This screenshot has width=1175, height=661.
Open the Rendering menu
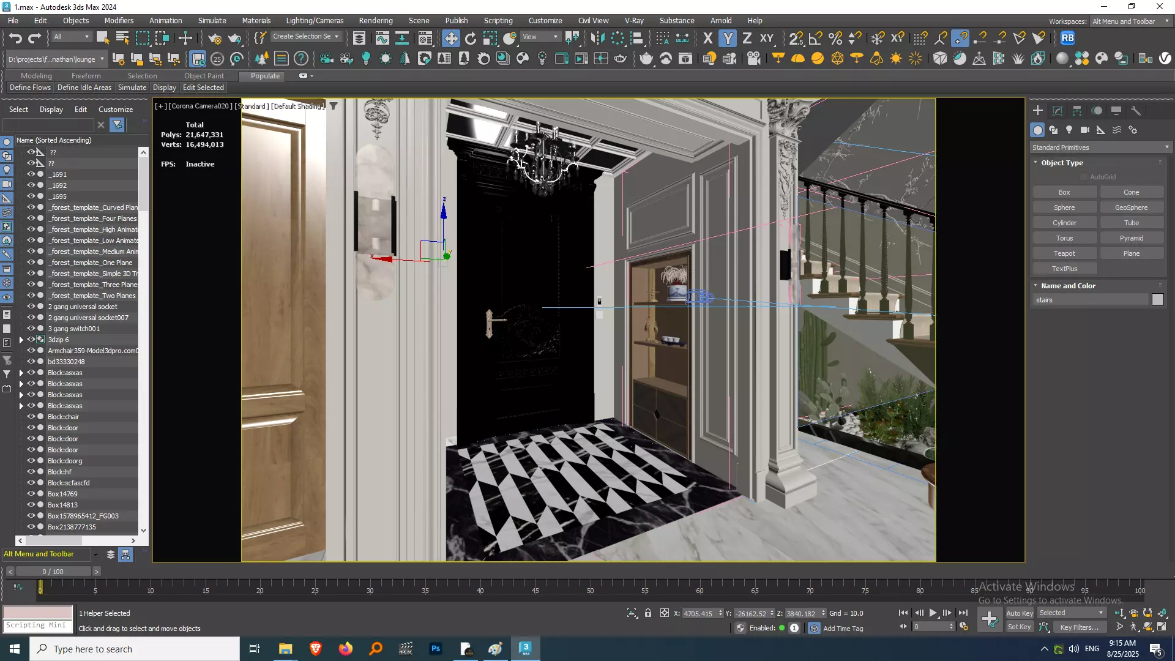click(x=375, y=20)
